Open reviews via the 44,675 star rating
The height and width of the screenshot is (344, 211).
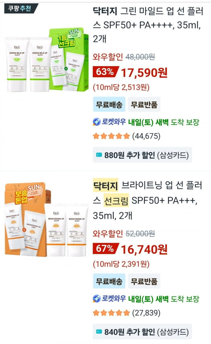126,137
